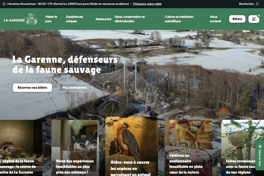Expand 'Soins, conservation et réintroduction' menu
Viewport: 264px width, 176px height.
click(x=130, y=19)
